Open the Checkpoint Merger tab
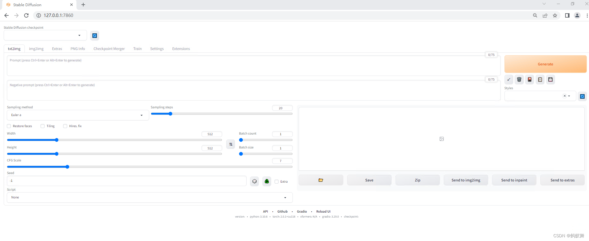This screenshot has width=589, height=241. (x=109, y=49)
